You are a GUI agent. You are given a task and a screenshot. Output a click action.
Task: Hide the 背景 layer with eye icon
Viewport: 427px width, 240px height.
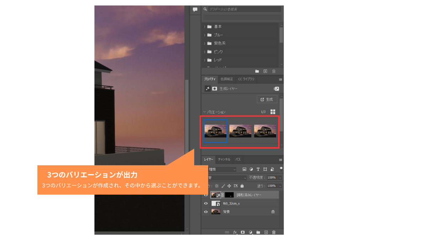(206, 212)
